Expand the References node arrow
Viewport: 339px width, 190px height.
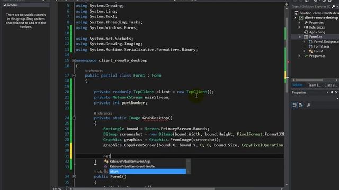click(299, 27)
